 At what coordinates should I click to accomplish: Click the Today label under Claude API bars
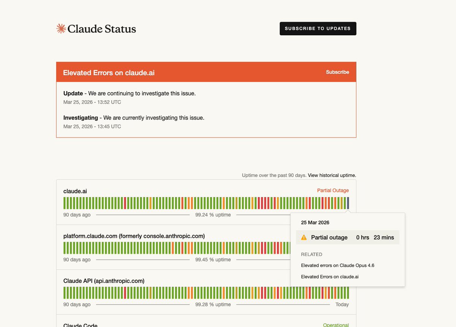pos(342,305)
